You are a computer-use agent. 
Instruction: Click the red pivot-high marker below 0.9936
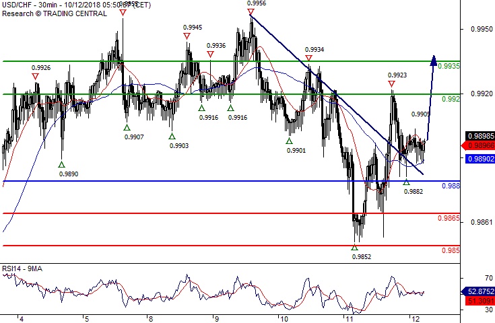click(x=210, y=55)
